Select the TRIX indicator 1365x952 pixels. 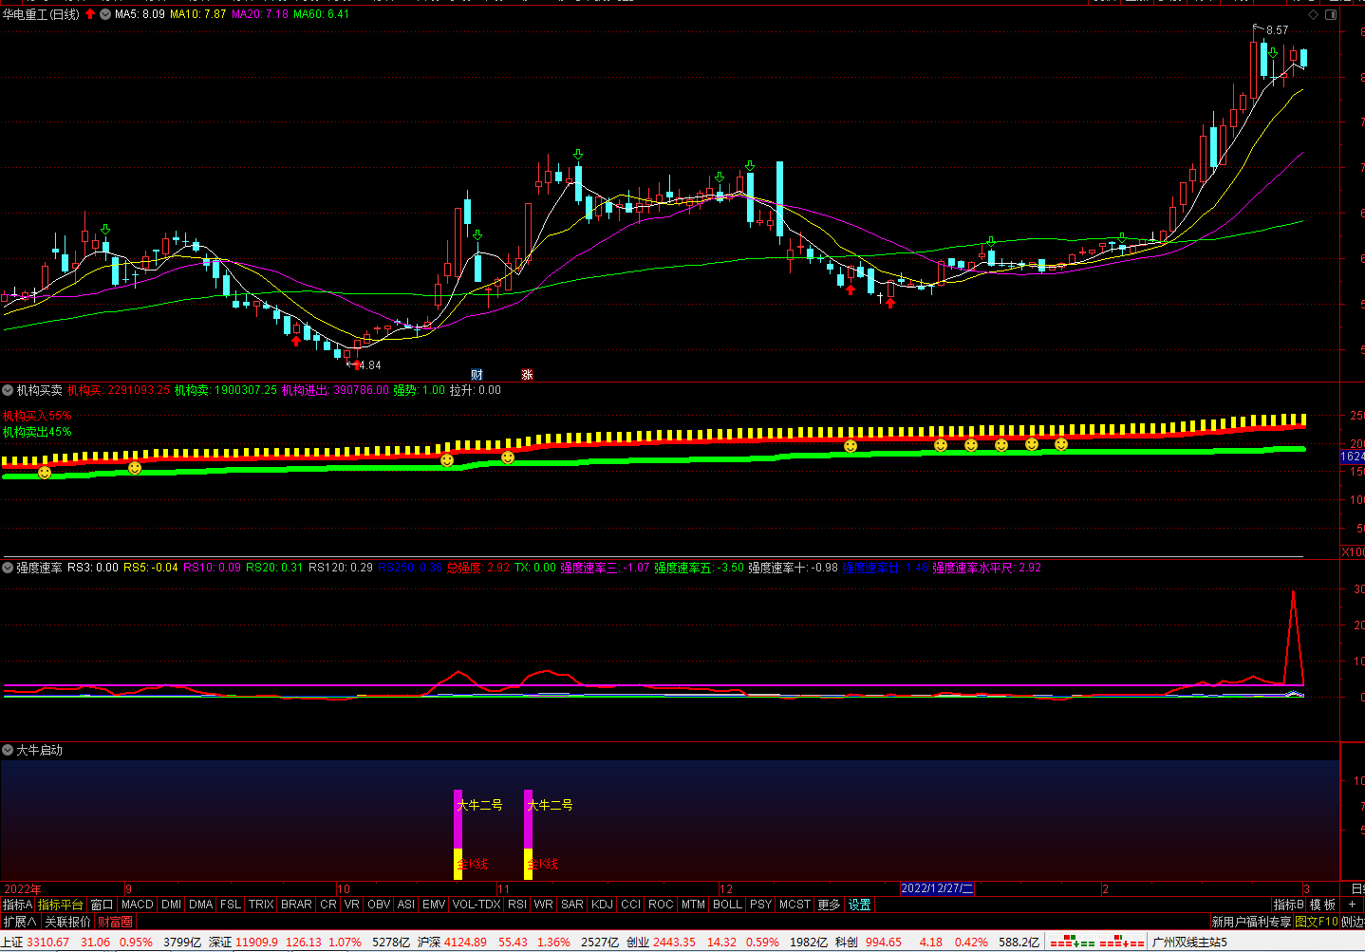(261, 905)
